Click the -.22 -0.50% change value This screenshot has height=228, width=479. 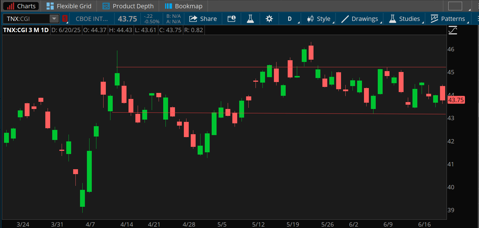(x=151, y=19)
